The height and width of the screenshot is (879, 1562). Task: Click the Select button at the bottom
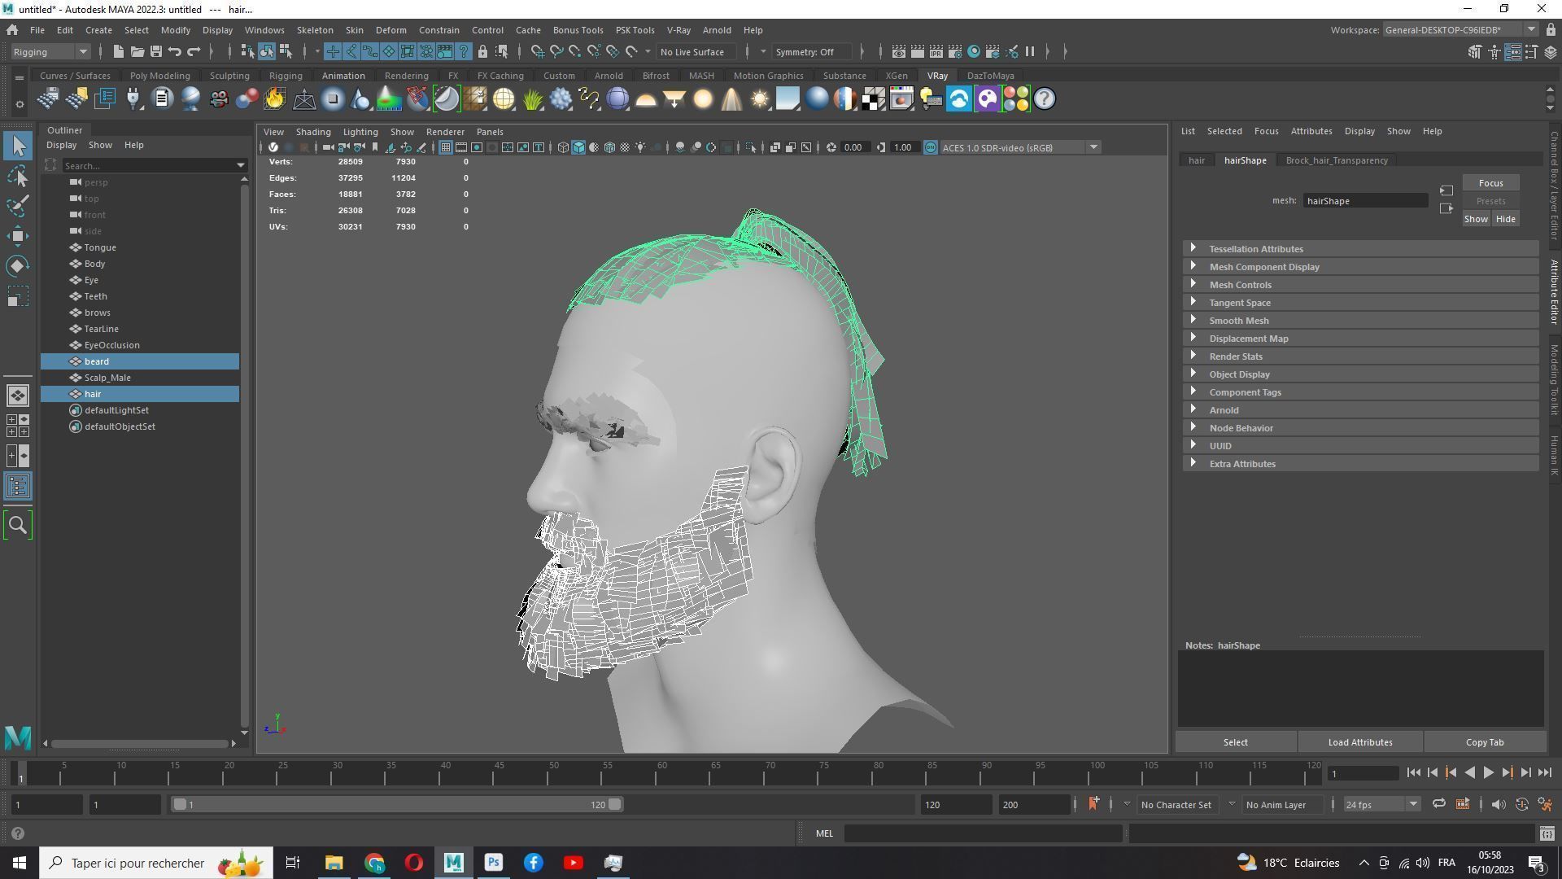click(1235, 742)
